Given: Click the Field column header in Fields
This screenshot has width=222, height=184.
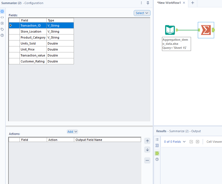Looking at the screenshot, I should point(33,20).
